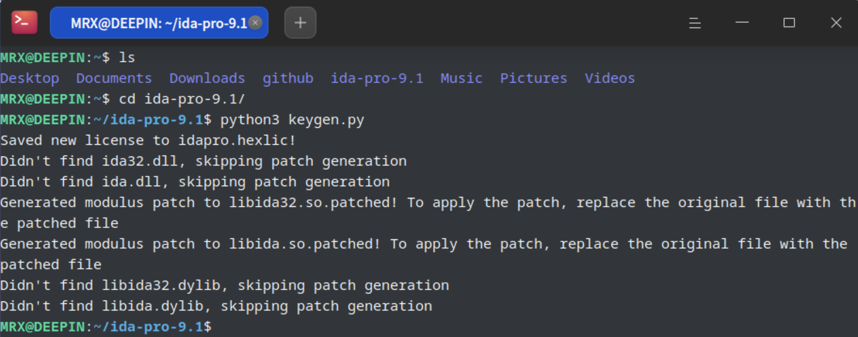Click 'libida32.dylib,' in the output
The width and height of the screenshot is (858, 337).
pos(165,285)
